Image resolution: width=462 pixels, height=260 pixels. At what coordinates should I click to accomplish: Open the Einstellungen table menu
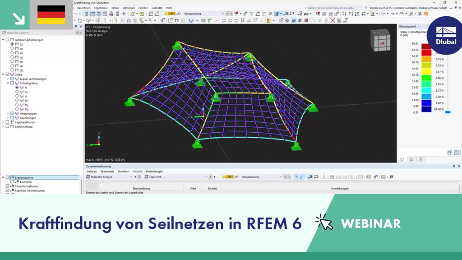tap(154, 171)
